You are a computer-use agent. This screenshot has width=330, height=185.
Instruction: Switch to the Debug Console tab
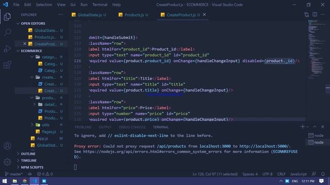[x=132, y=127]
